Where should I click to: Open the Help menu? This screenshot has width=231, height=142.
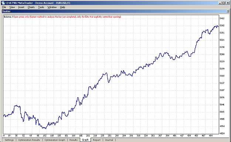[x=62, y=7]
